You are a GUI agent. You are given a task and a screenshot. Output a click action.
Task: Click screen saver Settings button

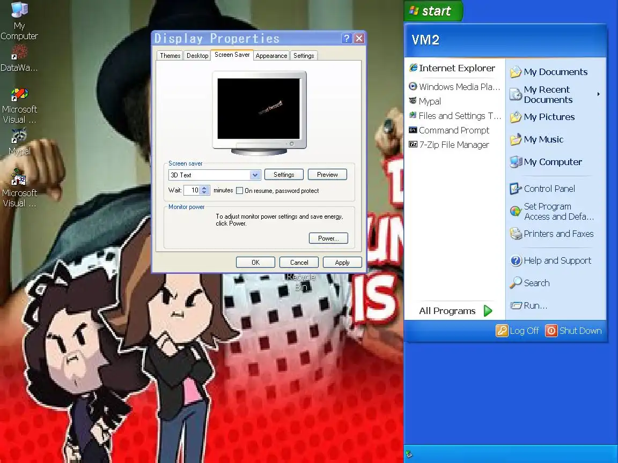point(284,174)
